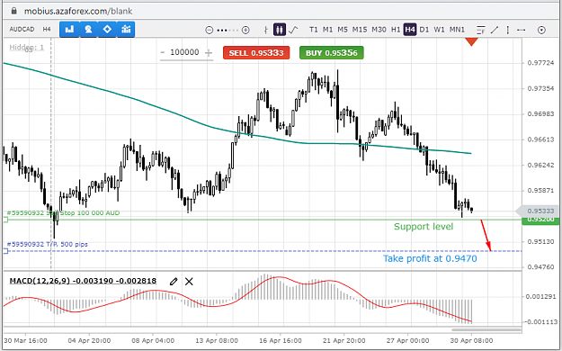
Task: Click the green order price tag on axis
Action: pyautogui.click(x=540, y=220)
